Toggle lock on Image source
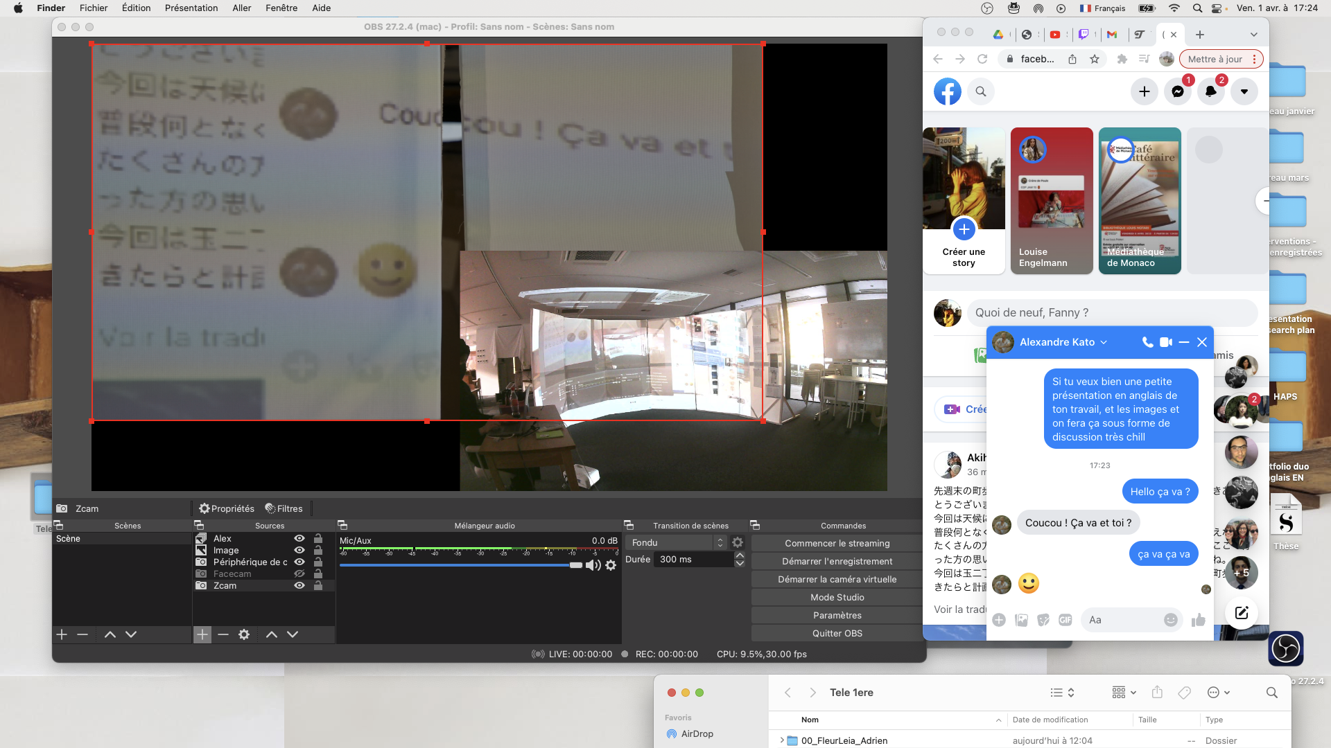This screenshot has width=1331, height=748. tap(318, 550)
